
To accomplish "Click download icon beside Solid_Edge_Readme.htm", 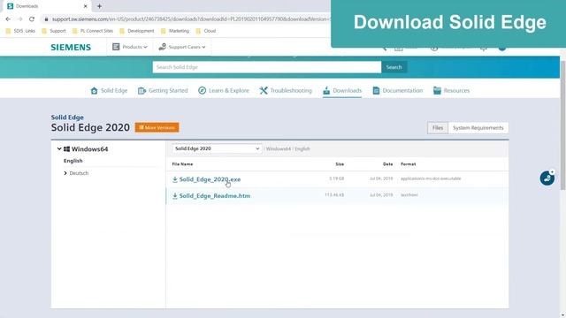I will [x=175, y=196].
